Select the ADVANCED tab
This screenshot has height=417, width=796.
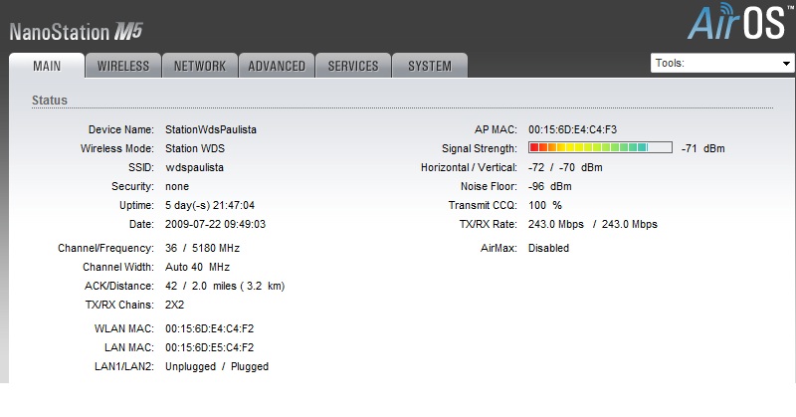click(x=277, y=67)
